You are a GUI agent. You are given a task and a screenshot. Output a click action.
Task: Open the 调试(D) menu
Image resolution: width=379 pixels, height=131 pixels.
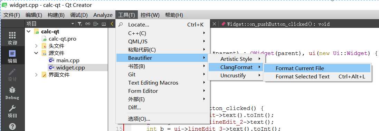pyautogui.click(x=79, y=15)
